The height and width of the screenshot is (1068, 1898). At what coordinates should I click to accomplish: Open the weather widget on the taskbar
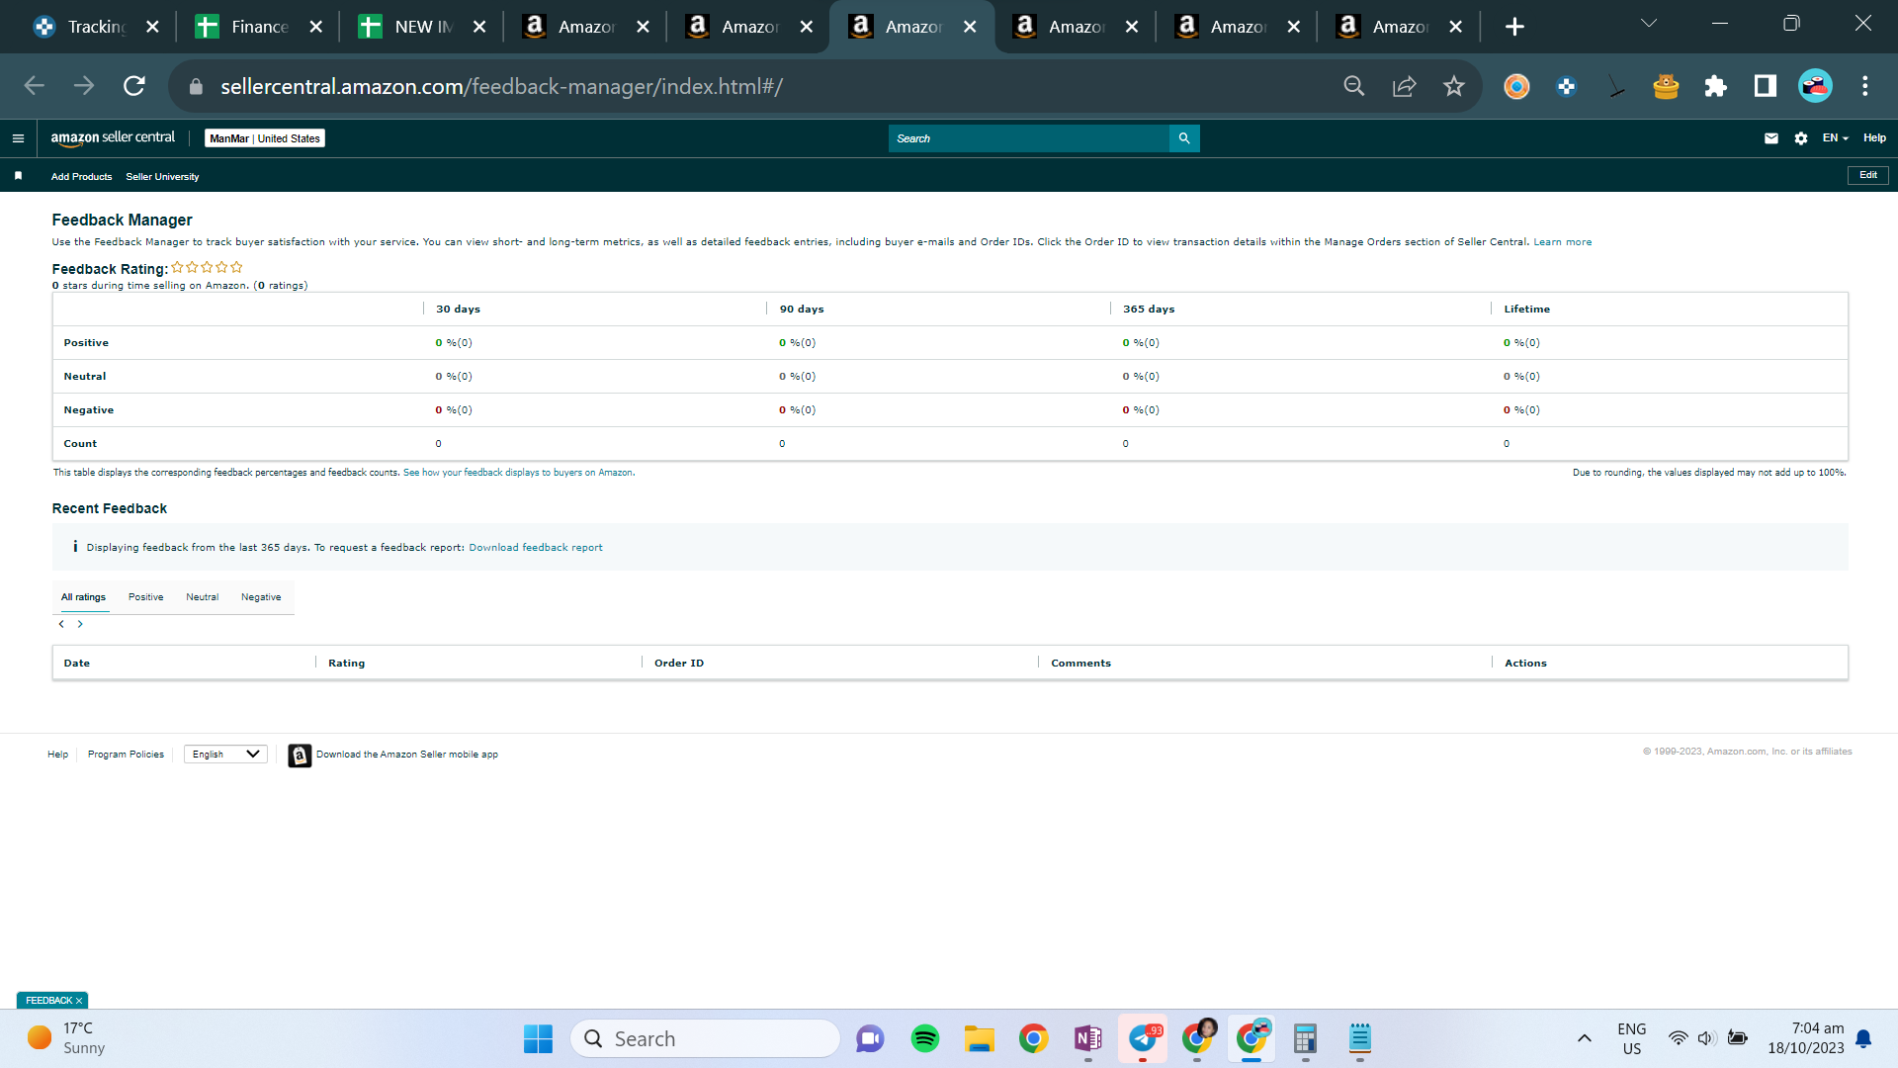pyautogui.click(x=67, y=1038)
